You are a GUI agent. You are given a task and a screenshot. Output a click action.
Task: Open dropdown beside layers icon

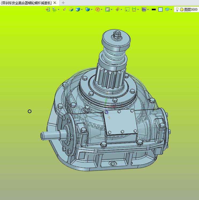pyautogui.click(x=171, y=9)
